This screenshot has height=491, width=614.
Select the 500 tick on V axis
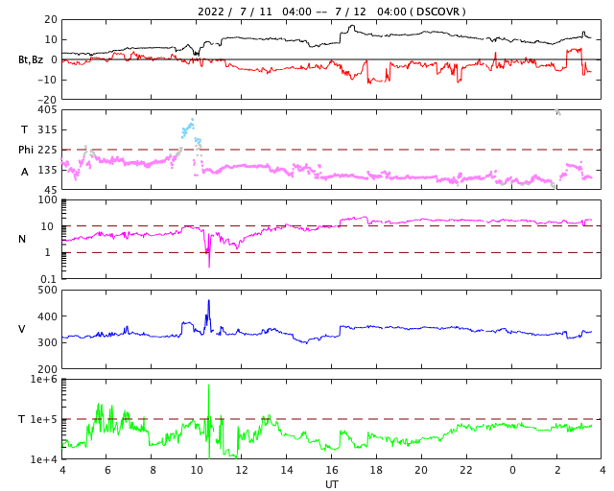[47, 291]
